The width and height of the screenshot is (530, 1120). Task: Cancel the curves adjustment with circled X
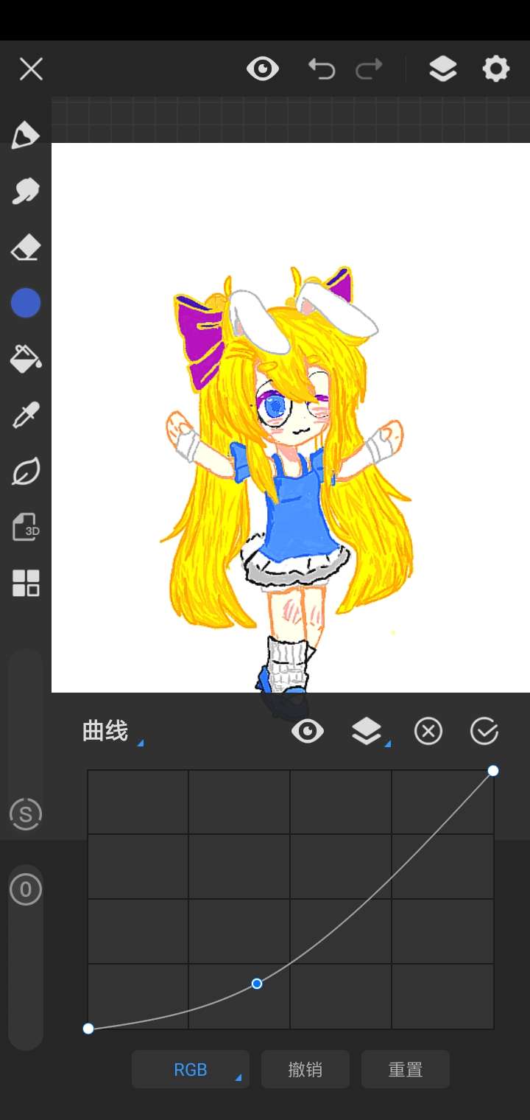(x=428, y=732)
